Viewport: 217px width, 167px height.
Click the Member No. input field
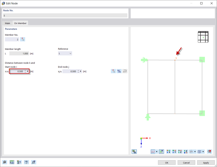(x=12, y=39)
